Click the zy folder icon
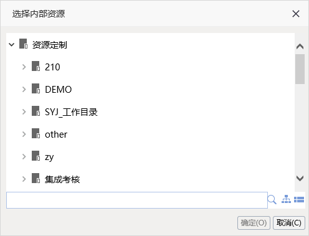309x236 pixels. [x=36, y=156]
